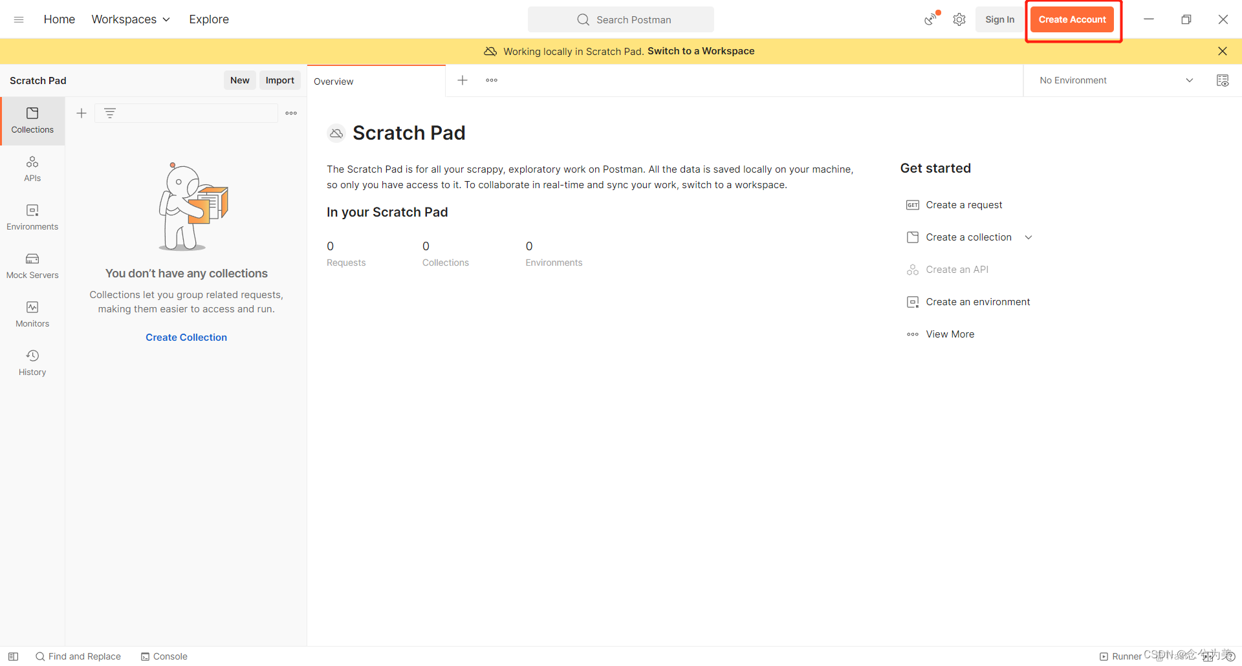
Task: Click the Collections count under Scratch Pad
Action: coord(446,253)
